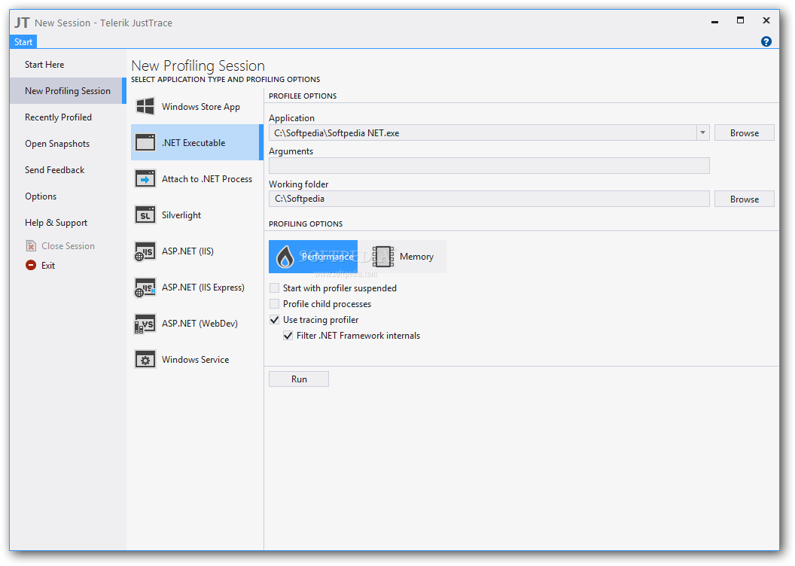Click Close Session label
The height and width of the screenshot is (566, 795).
click(x=68, y=246)
